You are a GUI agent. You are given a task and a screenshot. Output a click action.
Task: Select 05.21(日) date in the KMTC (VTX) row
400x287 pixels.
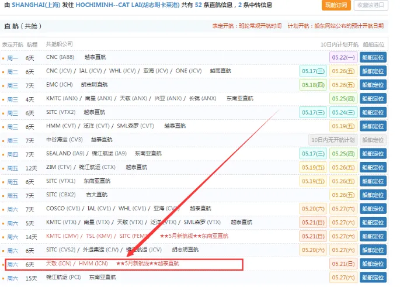coord(313,223)
